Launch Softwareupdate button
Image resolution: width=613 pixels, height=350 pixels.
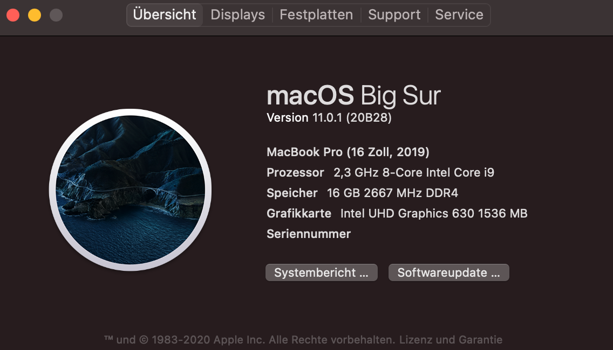[448, 272]
